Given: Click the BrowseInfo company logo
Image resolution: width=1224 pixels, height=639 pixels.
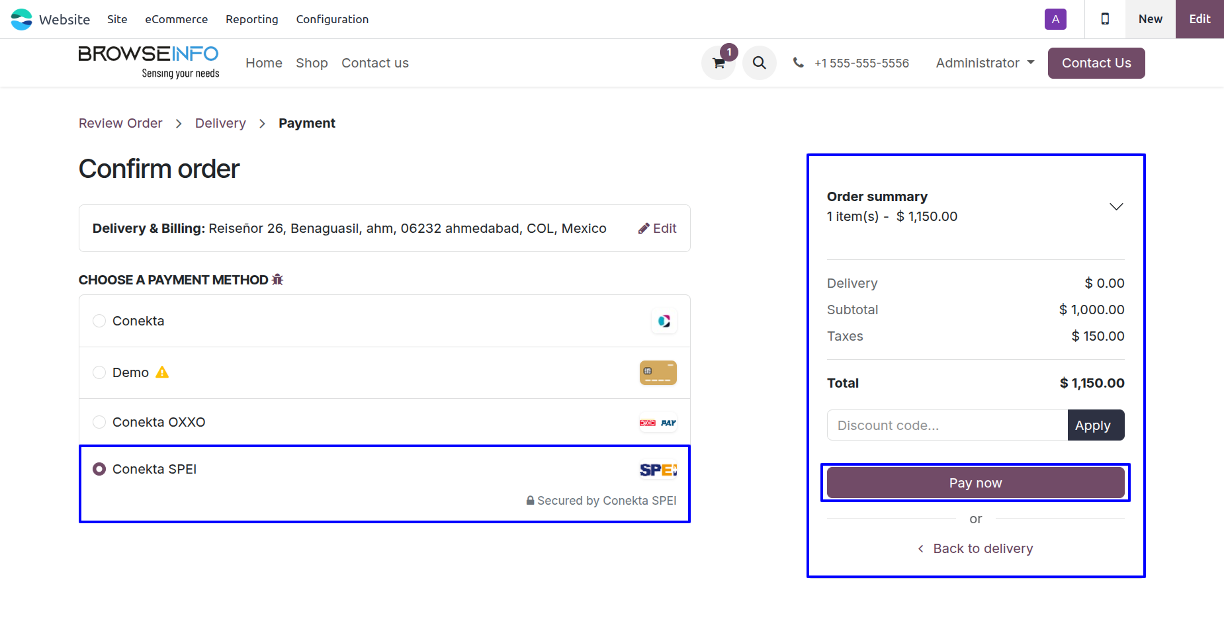Looking at the screenshot, I should pyautogui.click(x=149, y=63).
